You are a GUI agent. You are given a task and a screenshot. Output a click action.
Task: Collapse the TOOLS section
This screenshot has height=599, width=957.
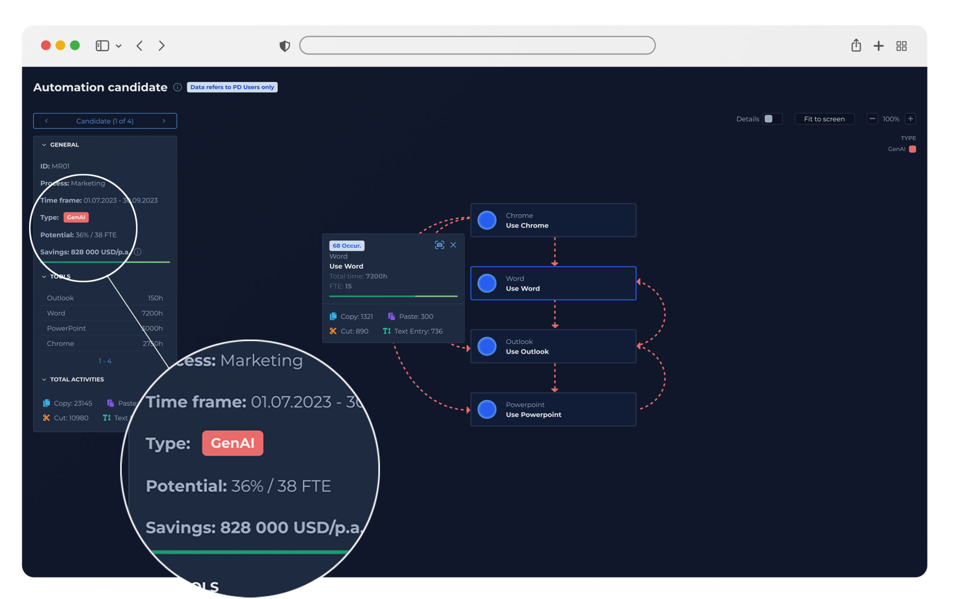(44, 276)
